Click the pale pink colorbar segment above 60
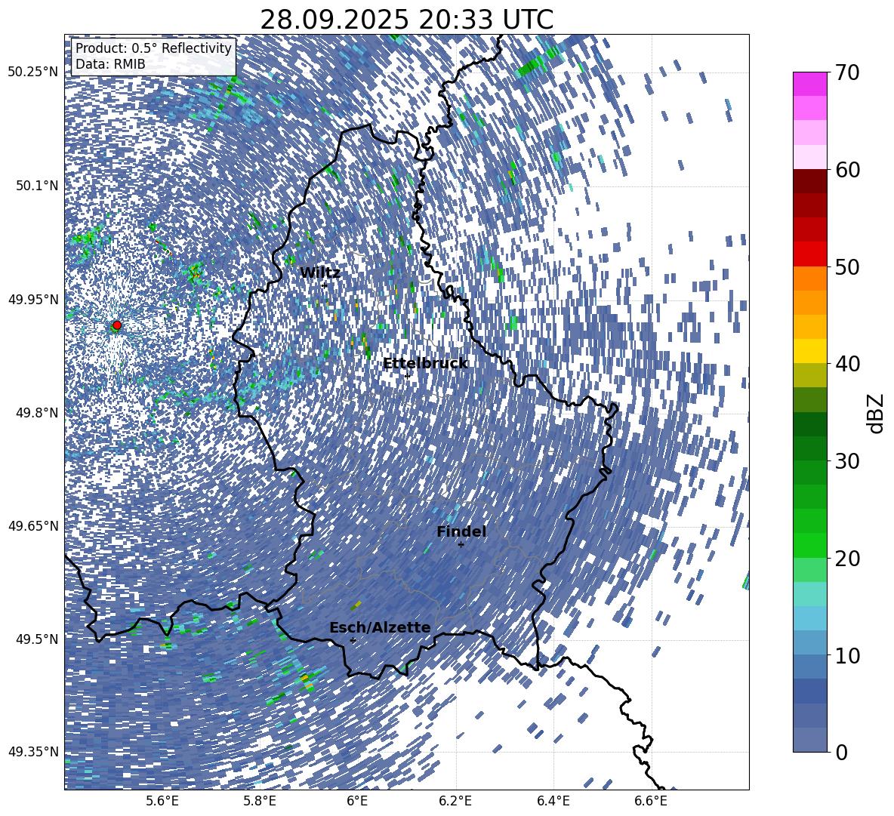Screen dimensions: 894x816 809,157
